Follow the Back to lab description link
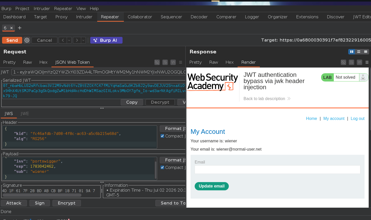371x220 pixels. click(x=267, y=99)
